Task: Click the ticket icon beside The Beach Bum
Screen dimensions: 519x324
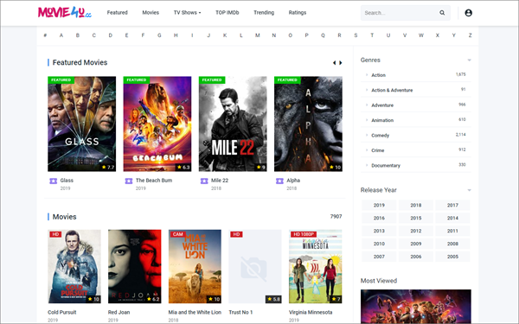Action: [129, 181]
